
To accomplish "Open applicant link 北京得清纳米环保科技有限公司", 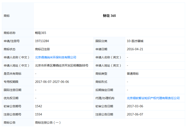I will click(56, 57).
